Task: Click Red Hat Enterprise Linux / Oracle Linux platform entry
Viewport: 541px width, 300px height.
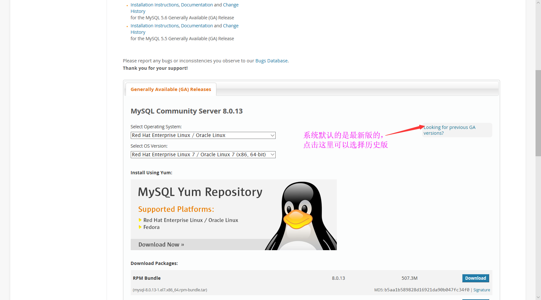Action: pos(191,220)
